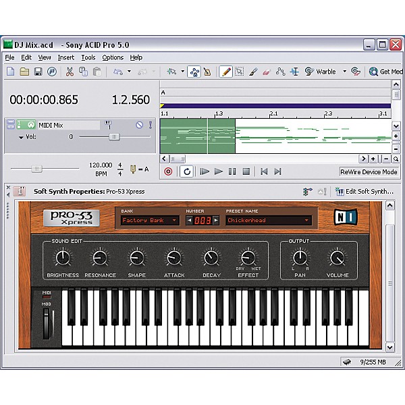Close the Soft Synth Properties panel

[8, 187]
